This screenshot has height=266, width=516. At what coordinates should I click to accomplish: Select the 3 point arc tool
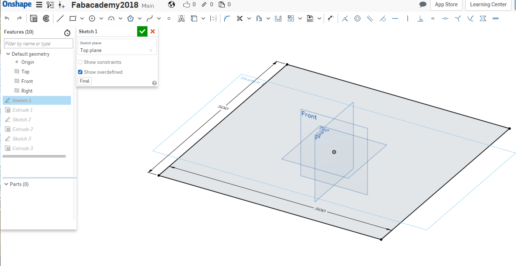[111, 18]
